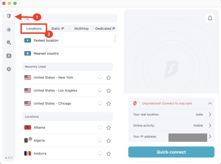221x164 pixels.
Task: Click the notifications bell icon
Action: pos(210,18)
